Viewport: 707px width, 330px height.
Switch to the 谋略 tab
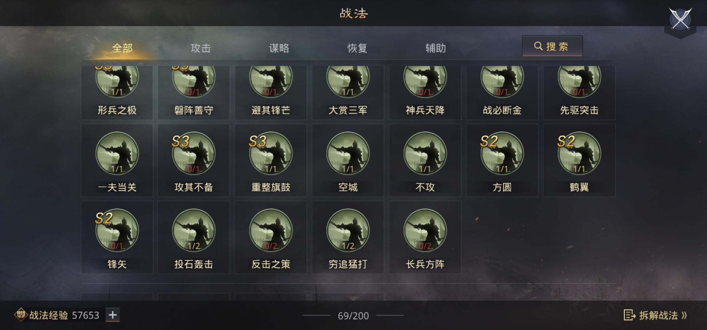(x=279, y=48)
